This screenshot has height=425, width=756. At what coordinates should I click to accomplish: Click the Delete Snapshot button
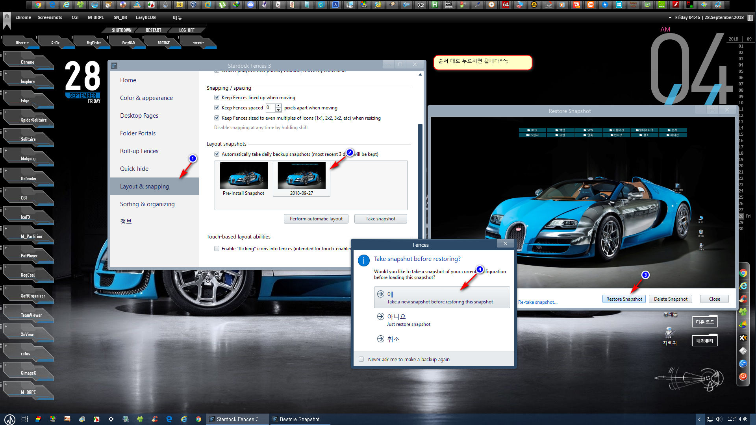click(671, 299)
